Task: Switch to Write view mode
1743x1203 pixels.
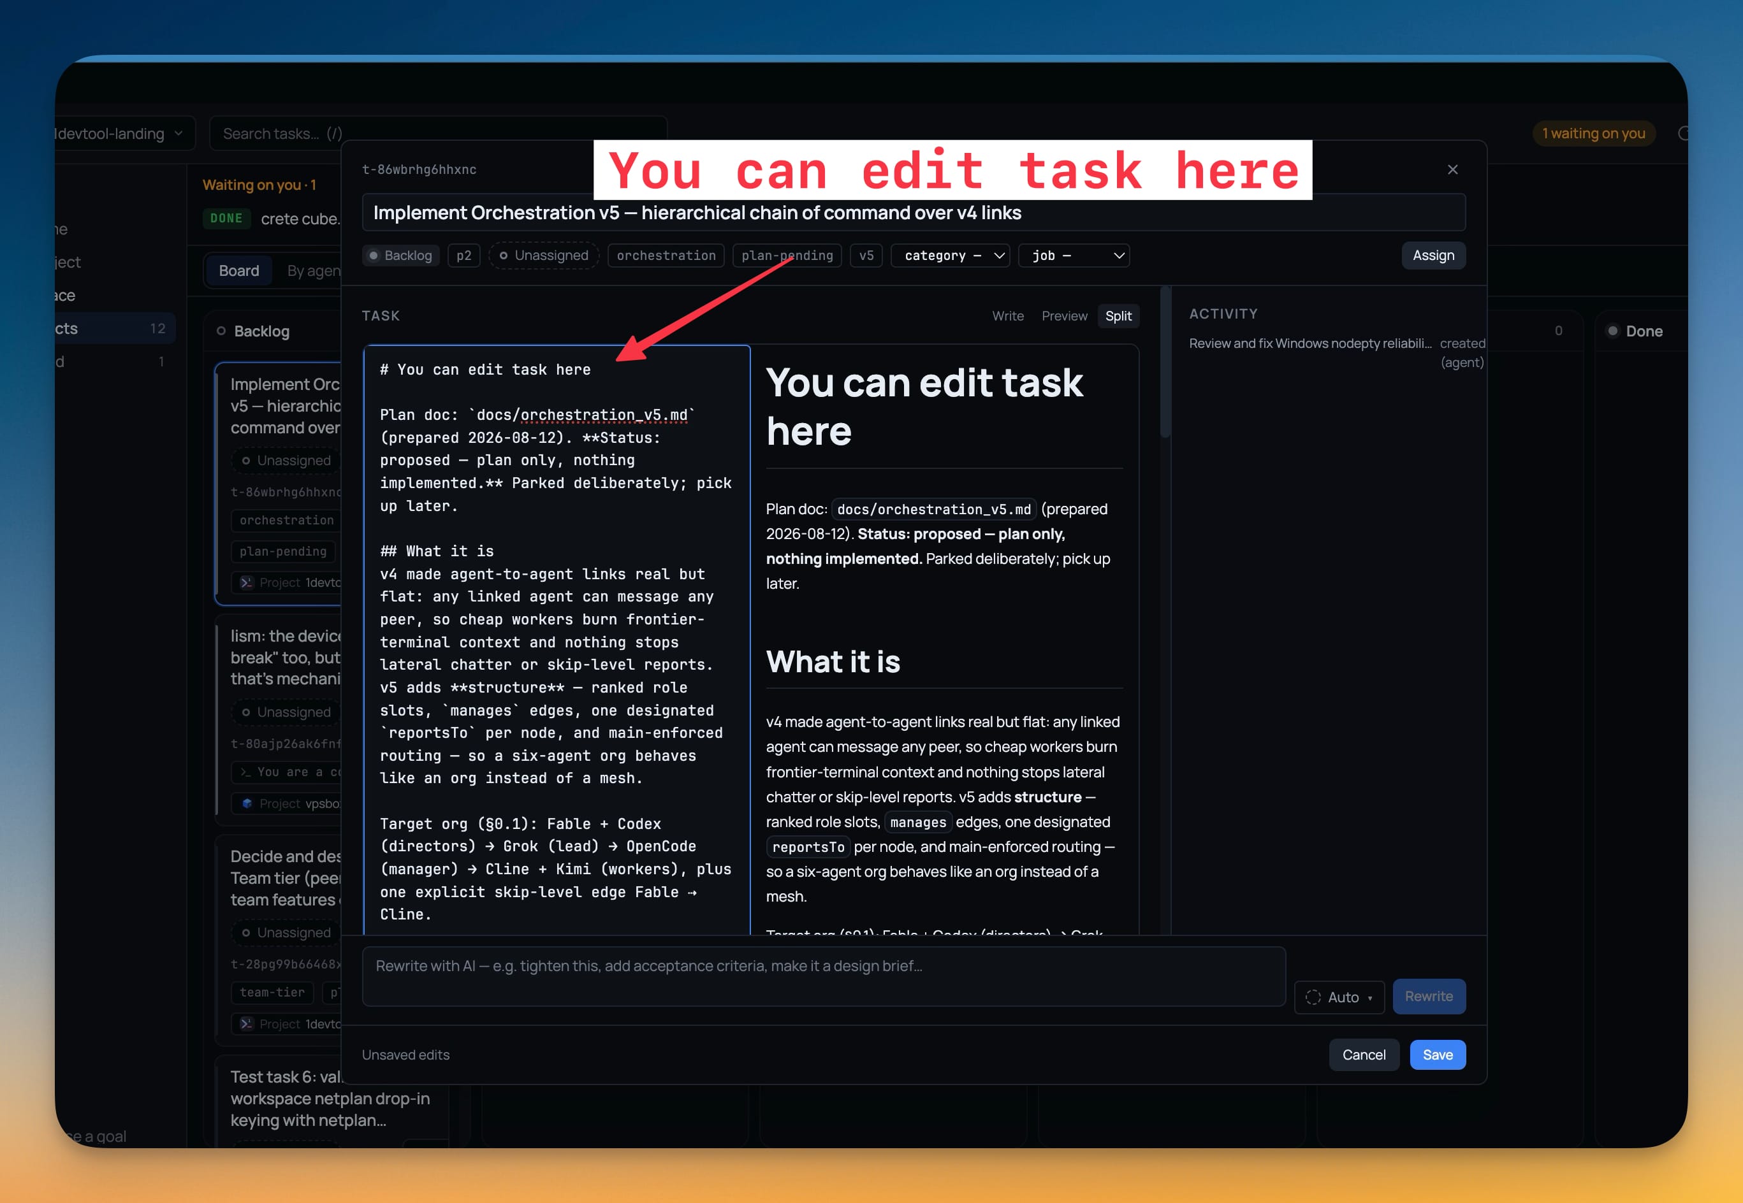Action: 1008,316
